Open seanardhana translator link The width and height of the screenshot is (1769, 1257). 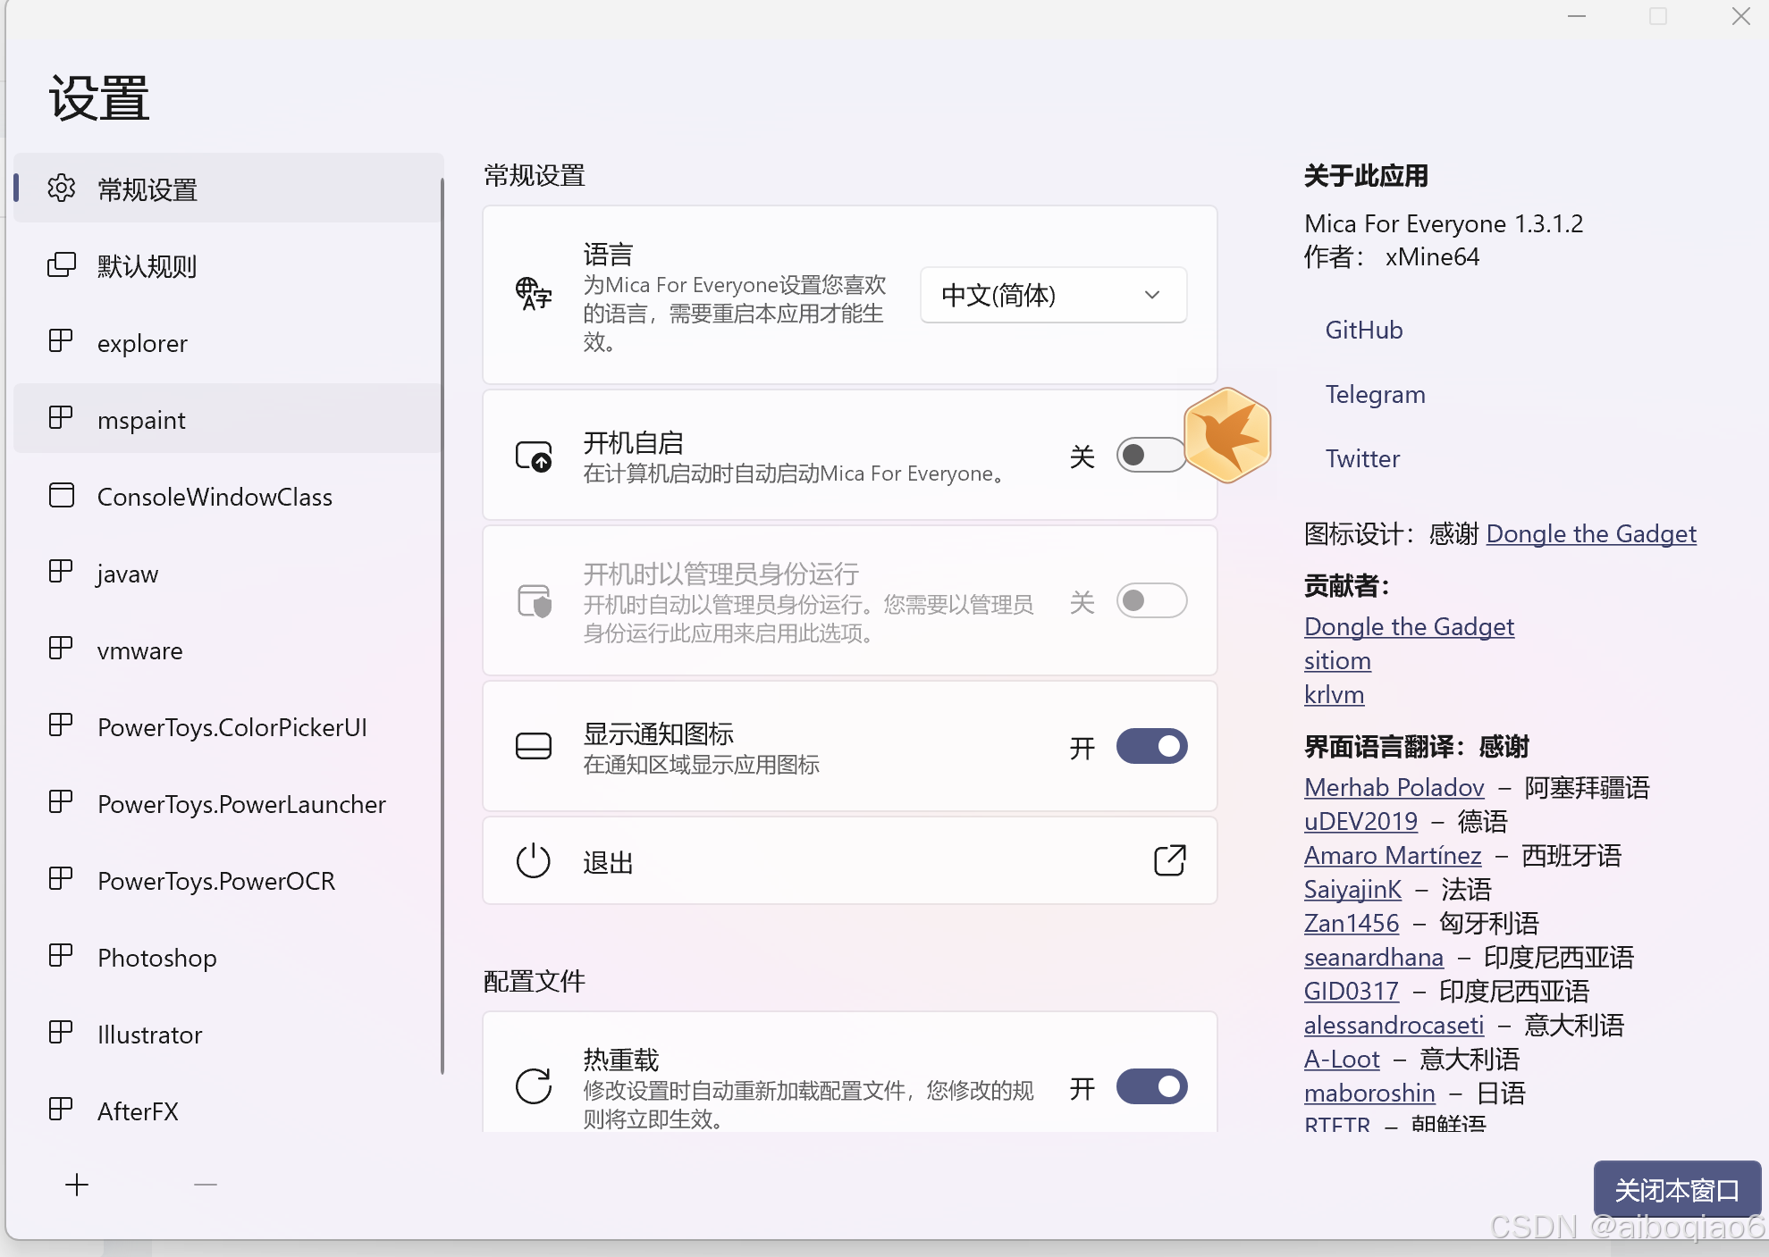point(1374,957)
